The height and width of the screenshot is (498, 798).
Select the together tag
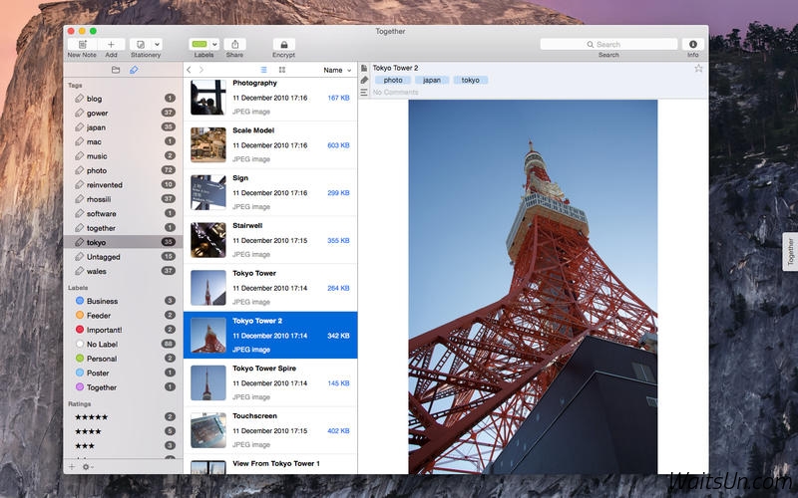point(123,228)
